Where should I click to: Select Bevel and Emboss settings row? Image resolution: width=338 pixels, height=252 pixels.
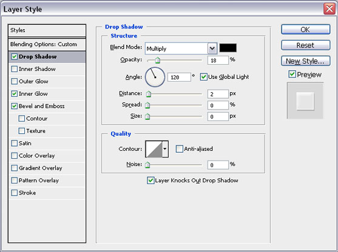coord(47,106)
